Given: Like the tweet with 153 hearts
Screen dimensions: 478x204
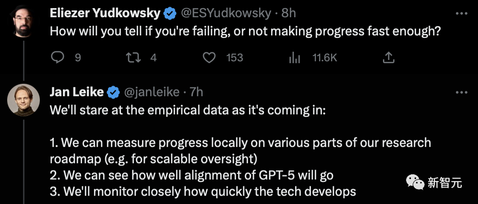Looking at the screenshot, I should click(x=209, y=57).
